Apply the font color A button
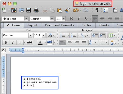 (40, 42)
